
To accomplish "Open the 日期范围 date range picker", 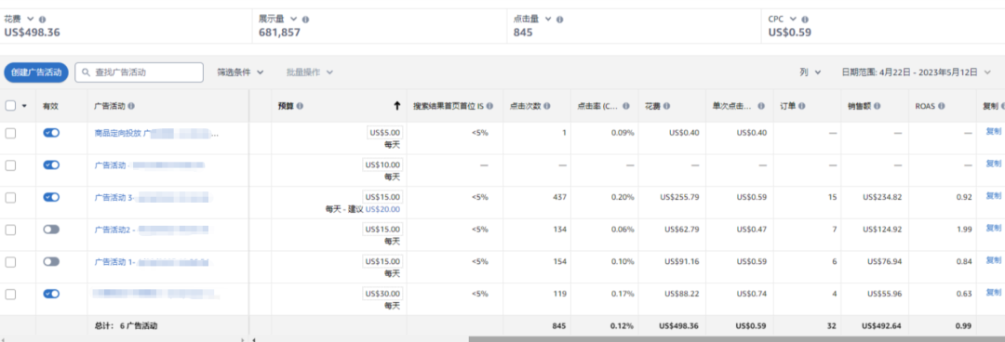I will pyautogui.click(x=916, y=72).
